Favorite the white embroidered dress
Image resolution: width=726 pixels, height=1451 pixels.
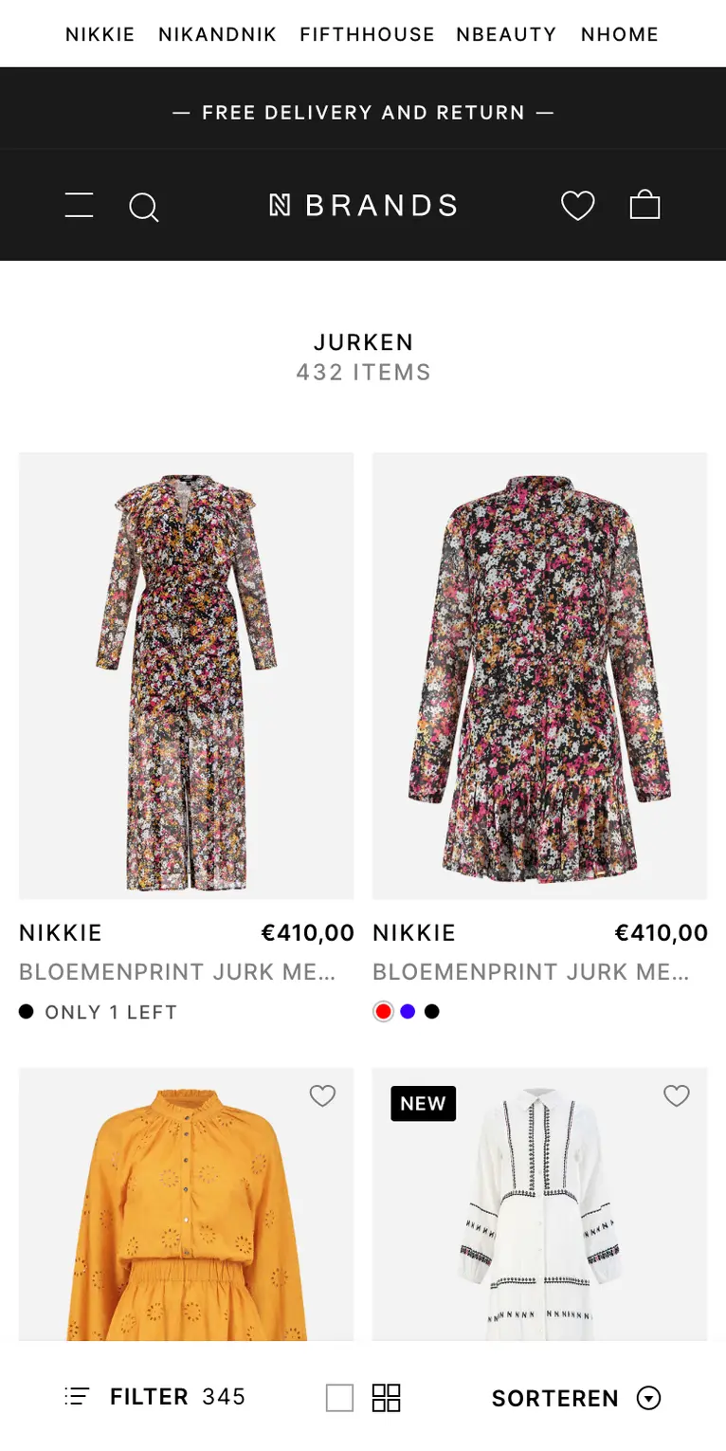point(676,1096)
